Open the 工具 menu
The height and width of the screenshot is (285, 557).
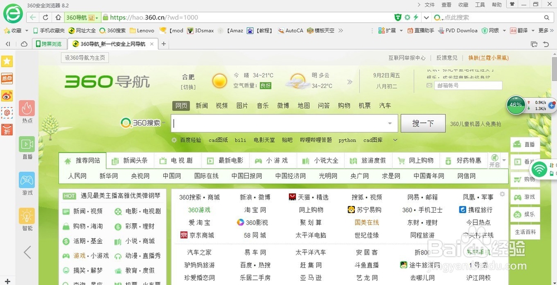[x=480, y=4]
